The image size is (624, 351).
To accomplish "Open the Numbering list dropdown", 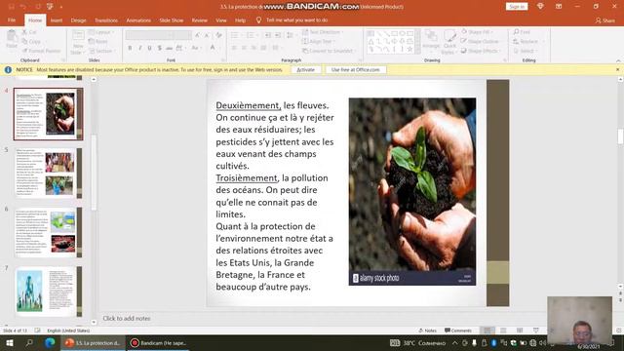I will (x=252, y=35).
